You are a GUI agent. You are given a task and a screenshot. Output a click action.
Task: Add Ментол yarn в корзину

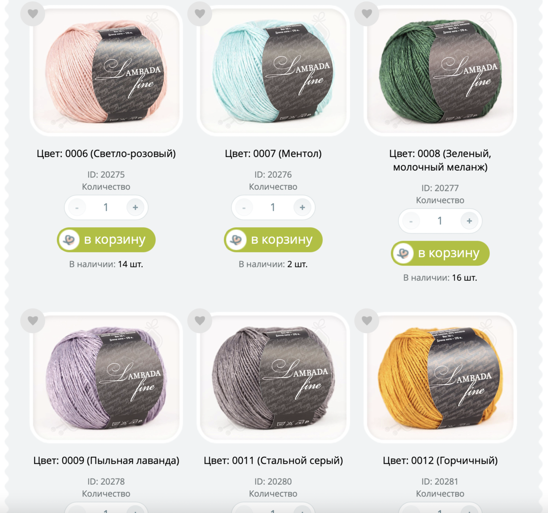[x=273, y=240]
